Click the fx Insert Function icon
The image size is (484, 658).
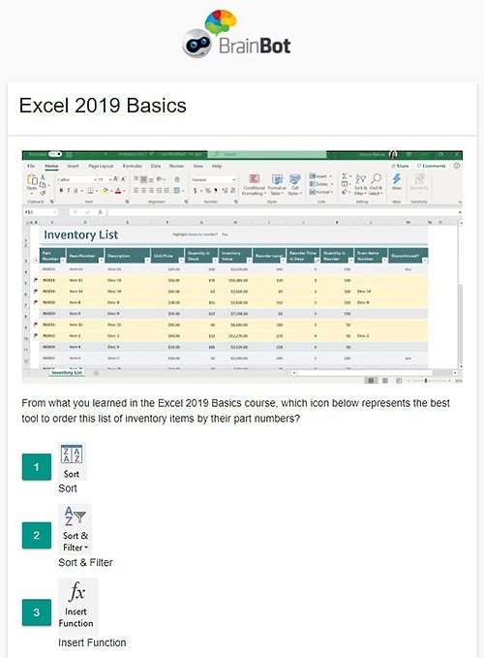pyautogui.click(x=77, y=592)
